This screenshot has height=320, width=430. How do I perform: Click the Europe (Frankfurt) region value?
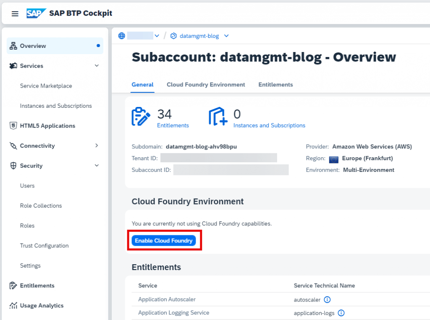point(367,159)
